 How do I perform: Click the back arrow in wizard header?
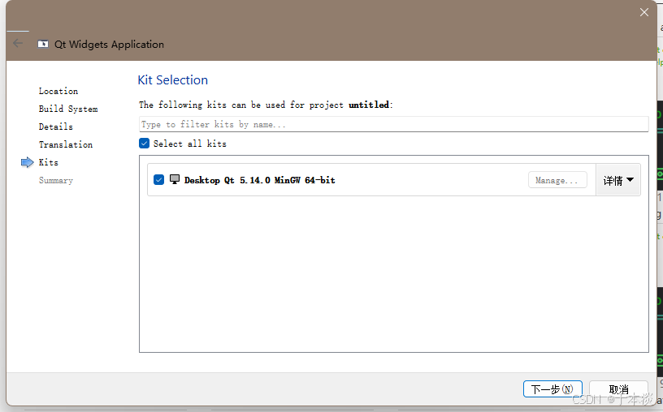point(18,43)
